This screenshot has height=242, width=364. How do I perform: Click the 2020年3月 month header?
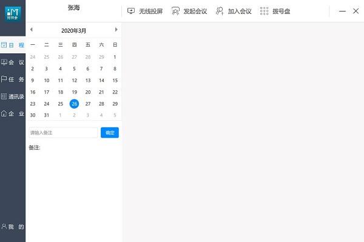(x=74, y=30)
